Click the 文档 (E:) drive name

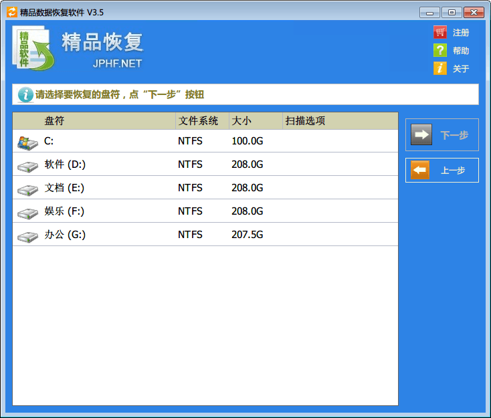click(64, 188)
